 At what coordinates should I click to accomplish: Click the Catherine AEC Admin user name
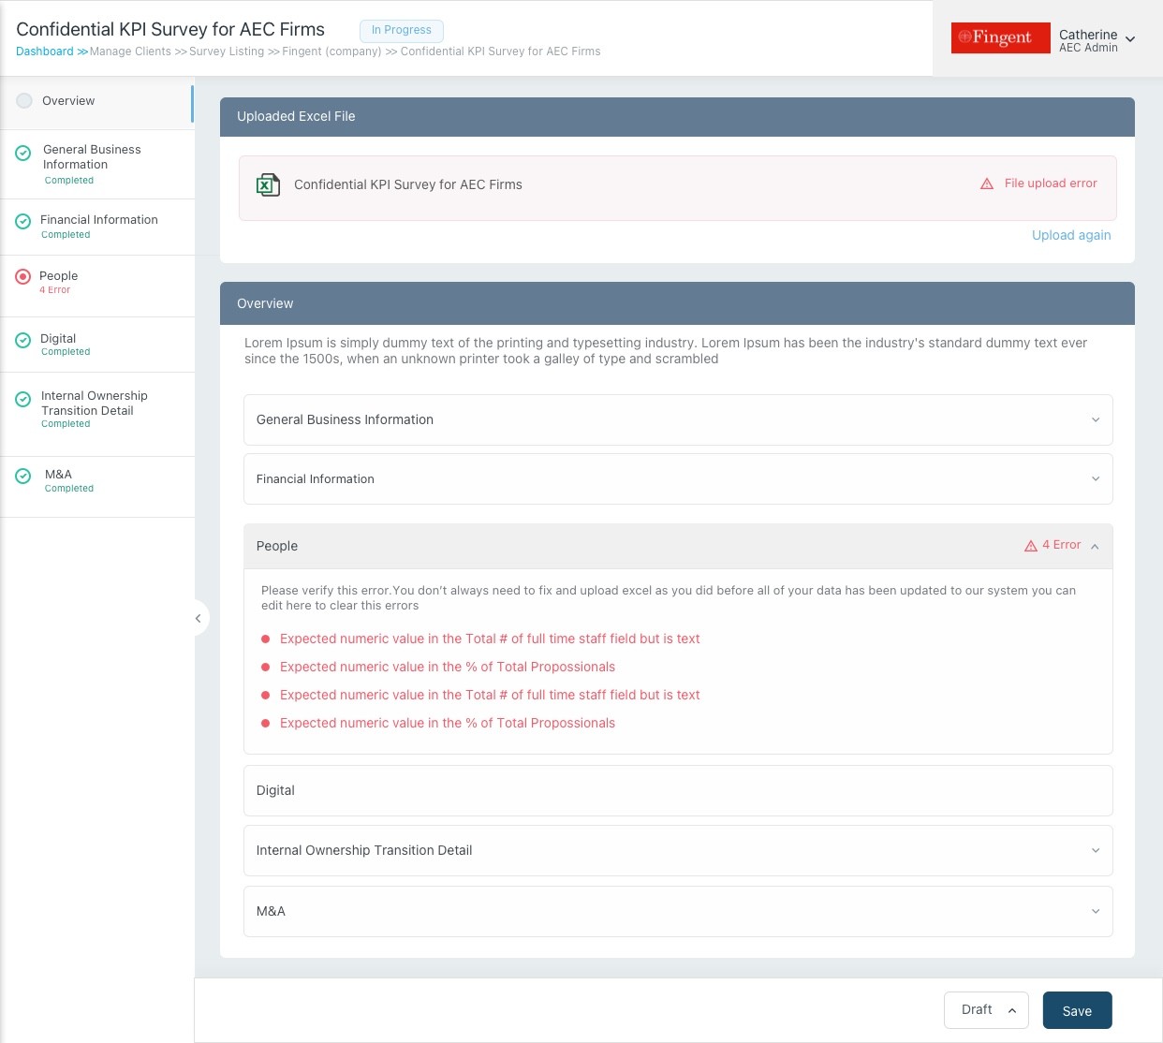click(1088, 40)
